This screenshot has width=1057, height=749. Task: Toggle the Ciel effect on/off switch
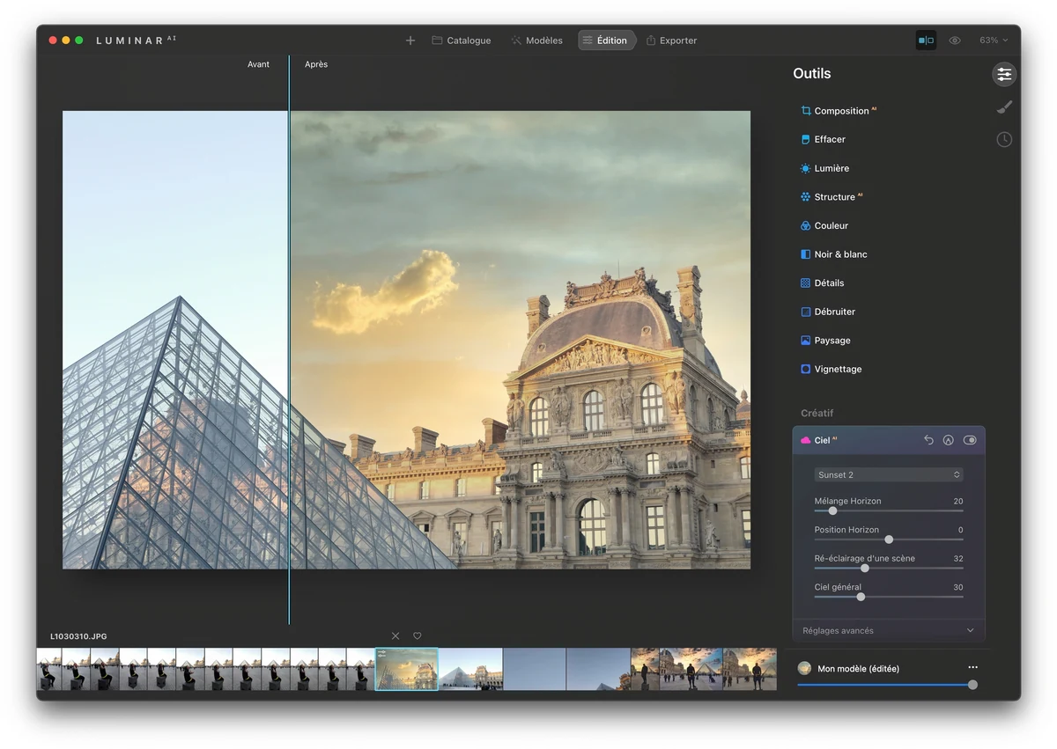click(970, 440)
